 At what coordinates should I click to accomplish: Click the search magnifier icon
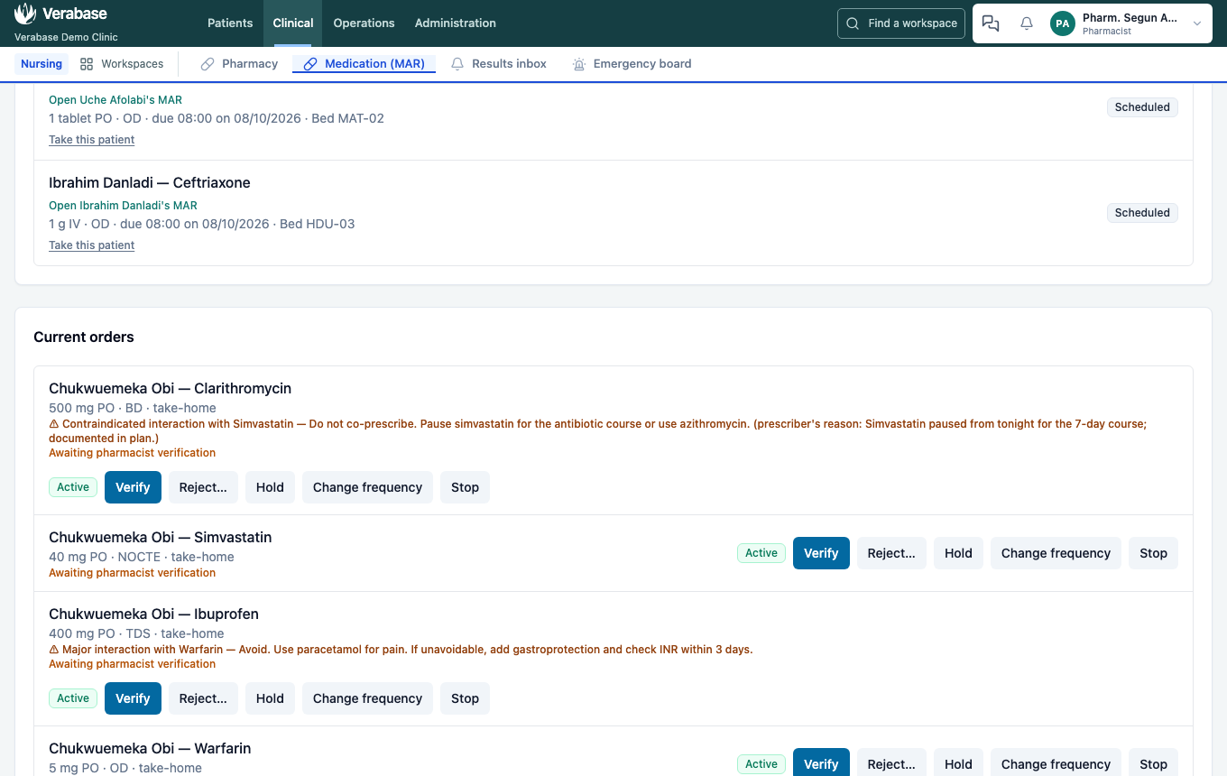click(853, 23)
